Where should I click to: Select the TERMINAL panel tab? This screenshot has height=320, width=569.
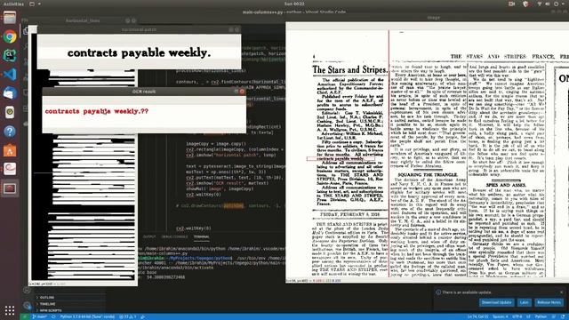[202, 237]
